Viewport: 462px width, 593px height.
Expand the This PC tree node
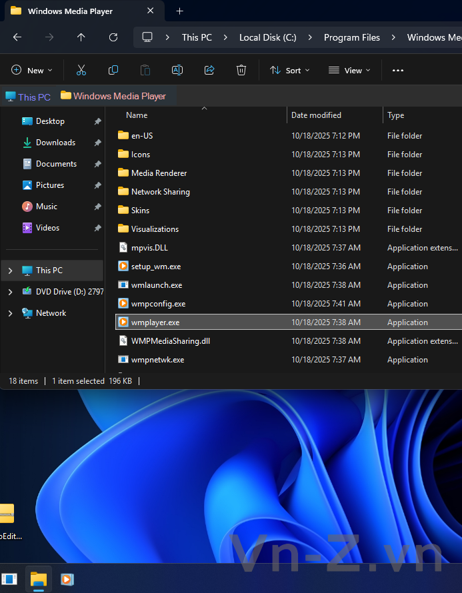(10, 271)
